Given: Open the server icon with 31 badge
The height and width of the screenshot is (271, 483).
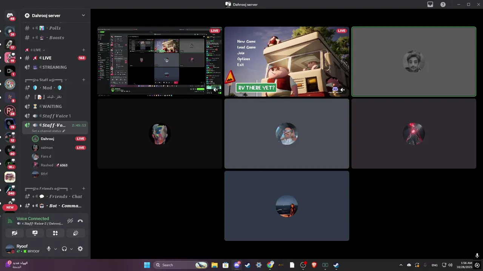Looking at the screenshot, I should tap(10, 32).
